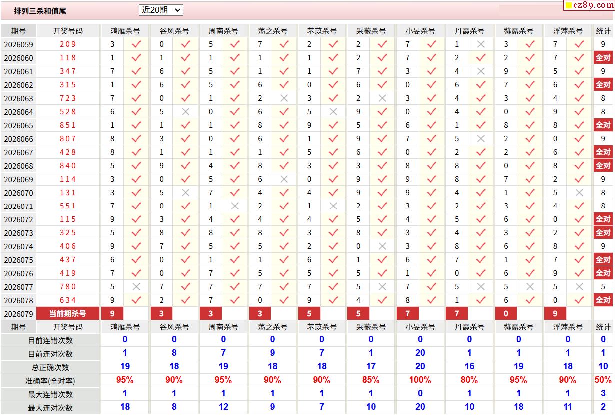Click winning number 851
615x415 pixels.
coord(68,125)
